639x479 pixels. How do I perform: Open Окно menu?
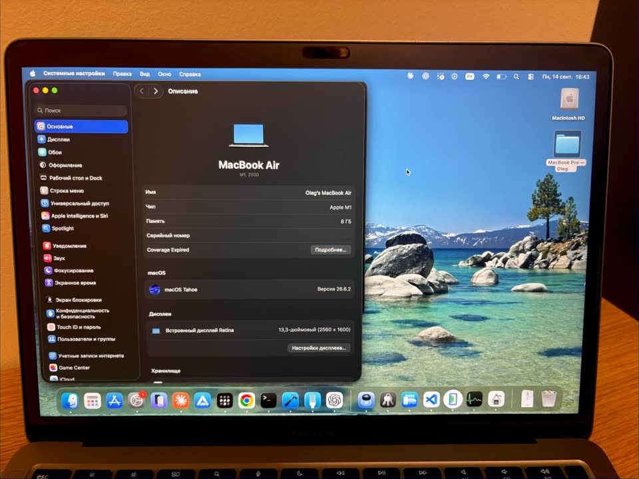pos(164,74)
